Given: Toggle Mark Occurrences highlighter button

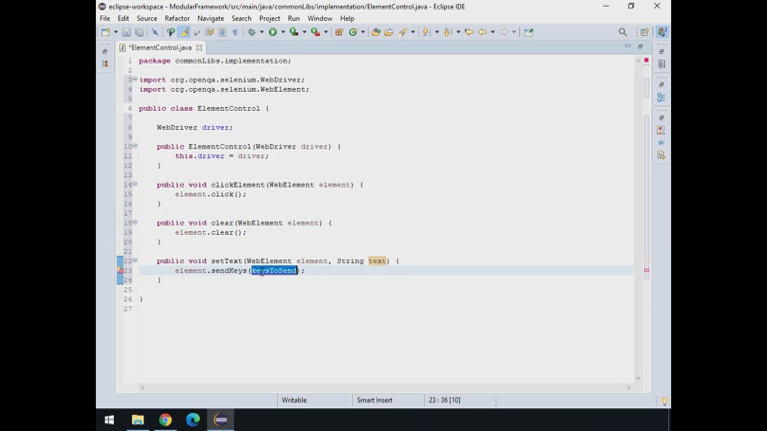Looking at the screenshot, I should click(184, 32).
